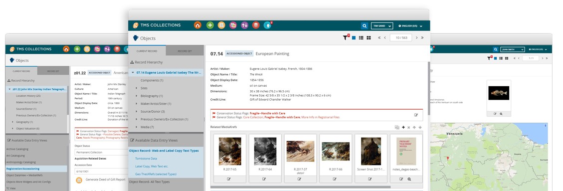
Task: Switch to single-record view in front window
Action: (354, 38)
